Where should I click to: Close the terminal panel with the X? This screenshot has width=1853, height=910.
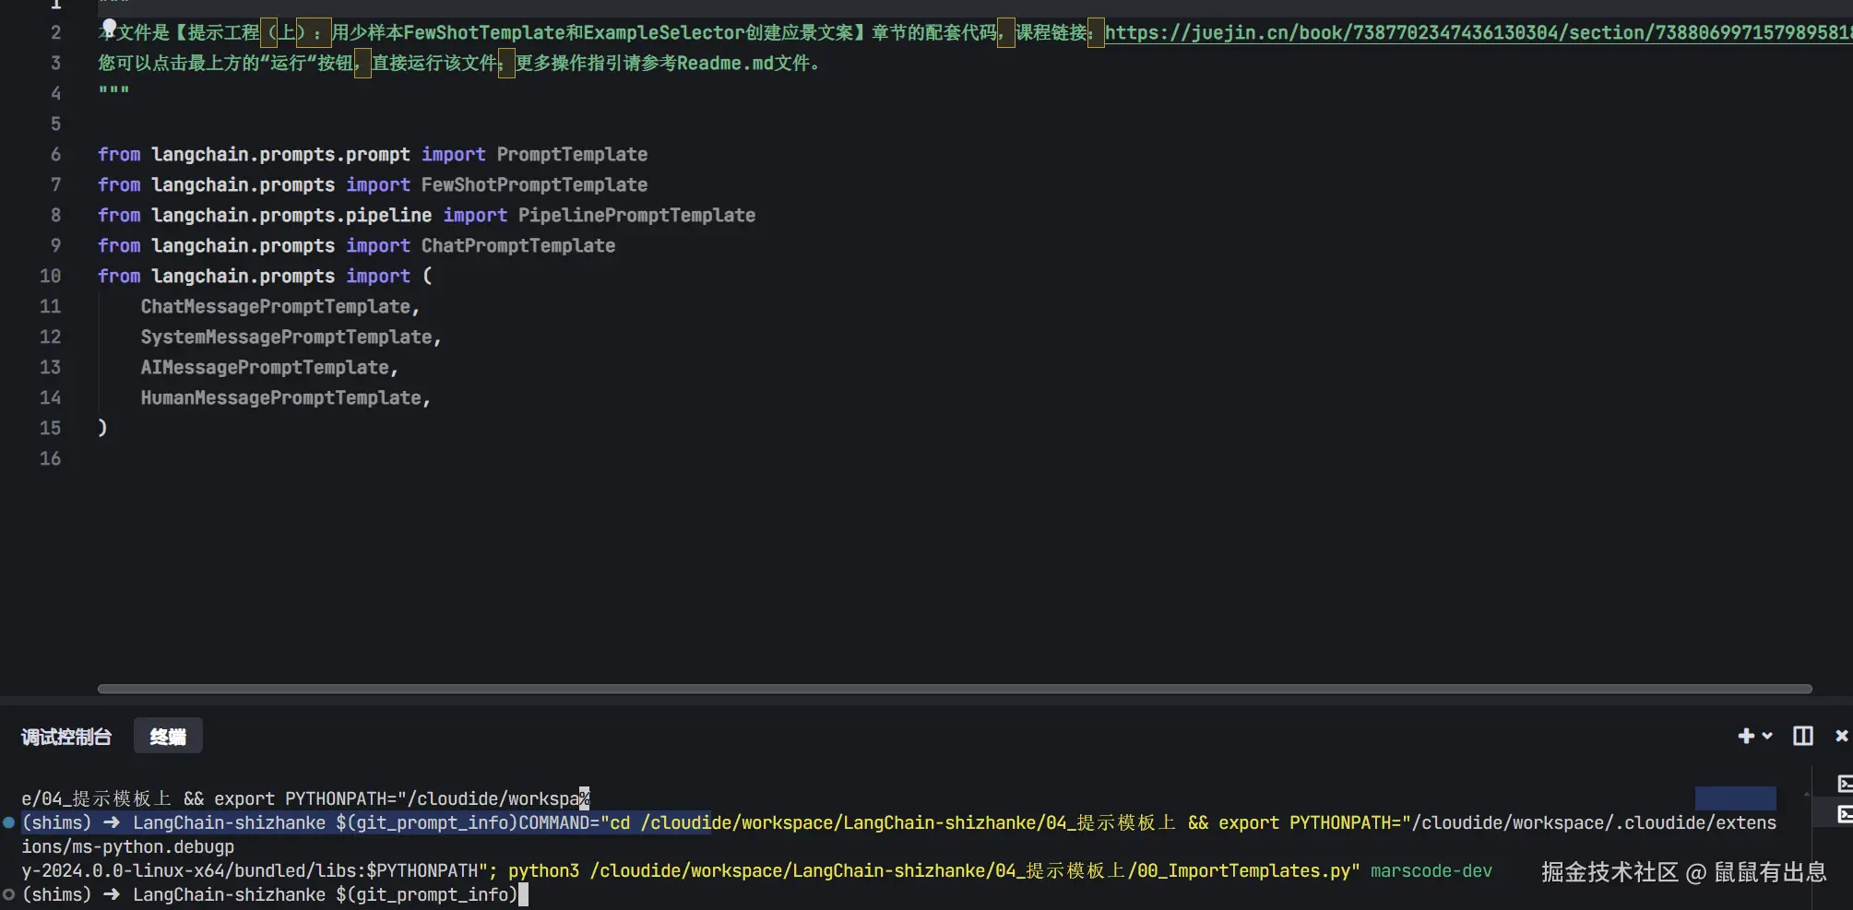(x=1841, y=736)
